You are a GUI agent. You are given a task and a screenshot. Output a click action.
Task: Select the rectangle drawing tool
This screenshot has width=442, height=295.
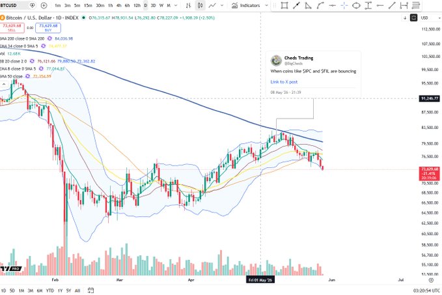pos(284,5)
